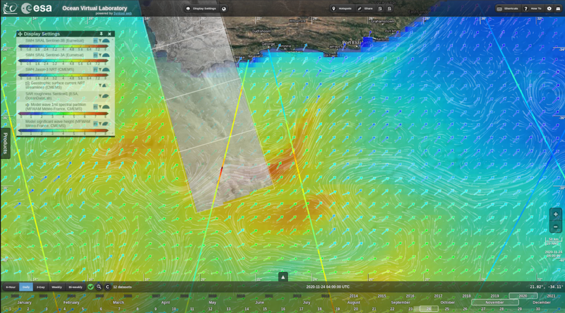Screen dimensions: 565x313
Task: Switch timeline to Weekly interval
Action: pyautogui.click(x=56, y=287)
